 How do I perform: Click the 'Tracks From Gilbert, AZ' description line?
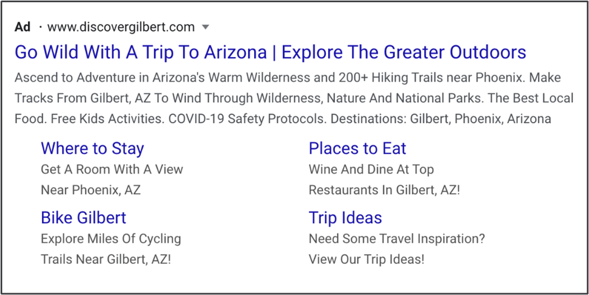[x=294, y=99]
